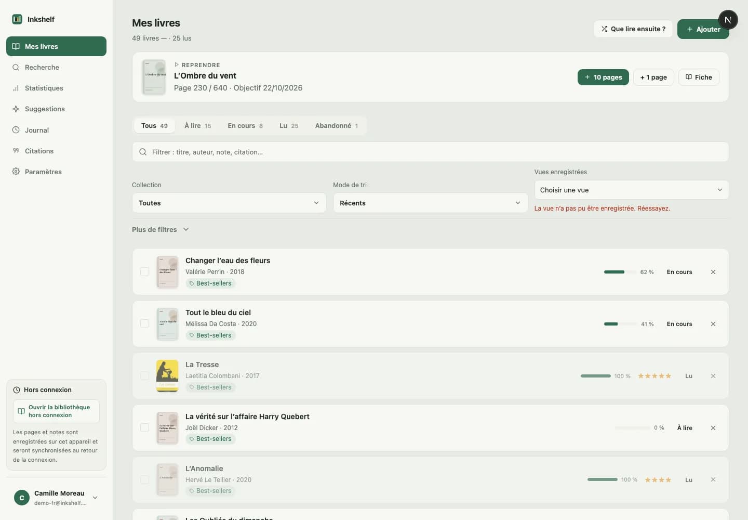Open Recherche in sidebar
This screenshot has height=520, width=748.
pyautogui.click(x=56, y=67)
